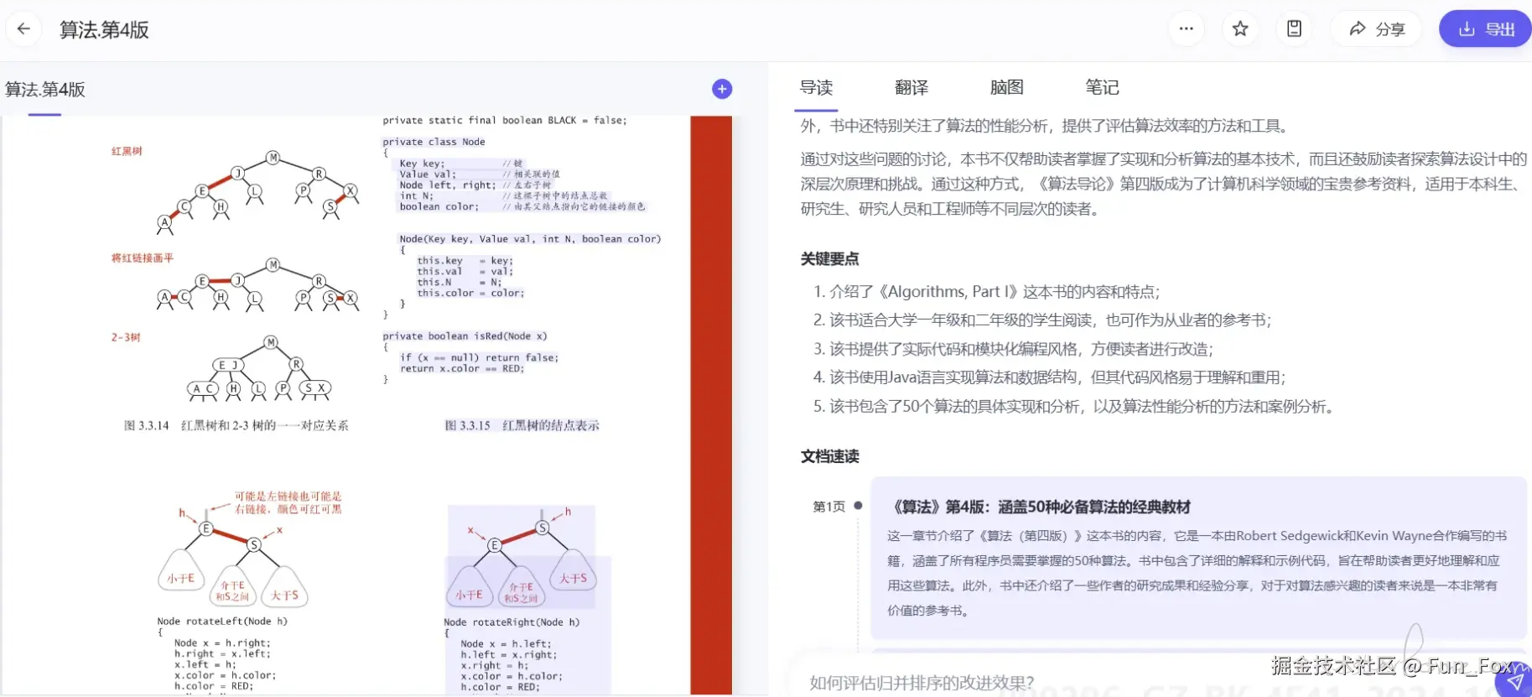Viewport: 1532px width, 697px height.
Task: Go back using the arrow icon
Action: coord(23,29)
